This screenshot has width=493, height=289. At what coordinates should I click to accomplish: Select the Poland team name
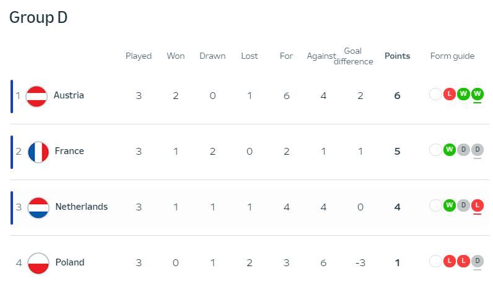point(69,262)
